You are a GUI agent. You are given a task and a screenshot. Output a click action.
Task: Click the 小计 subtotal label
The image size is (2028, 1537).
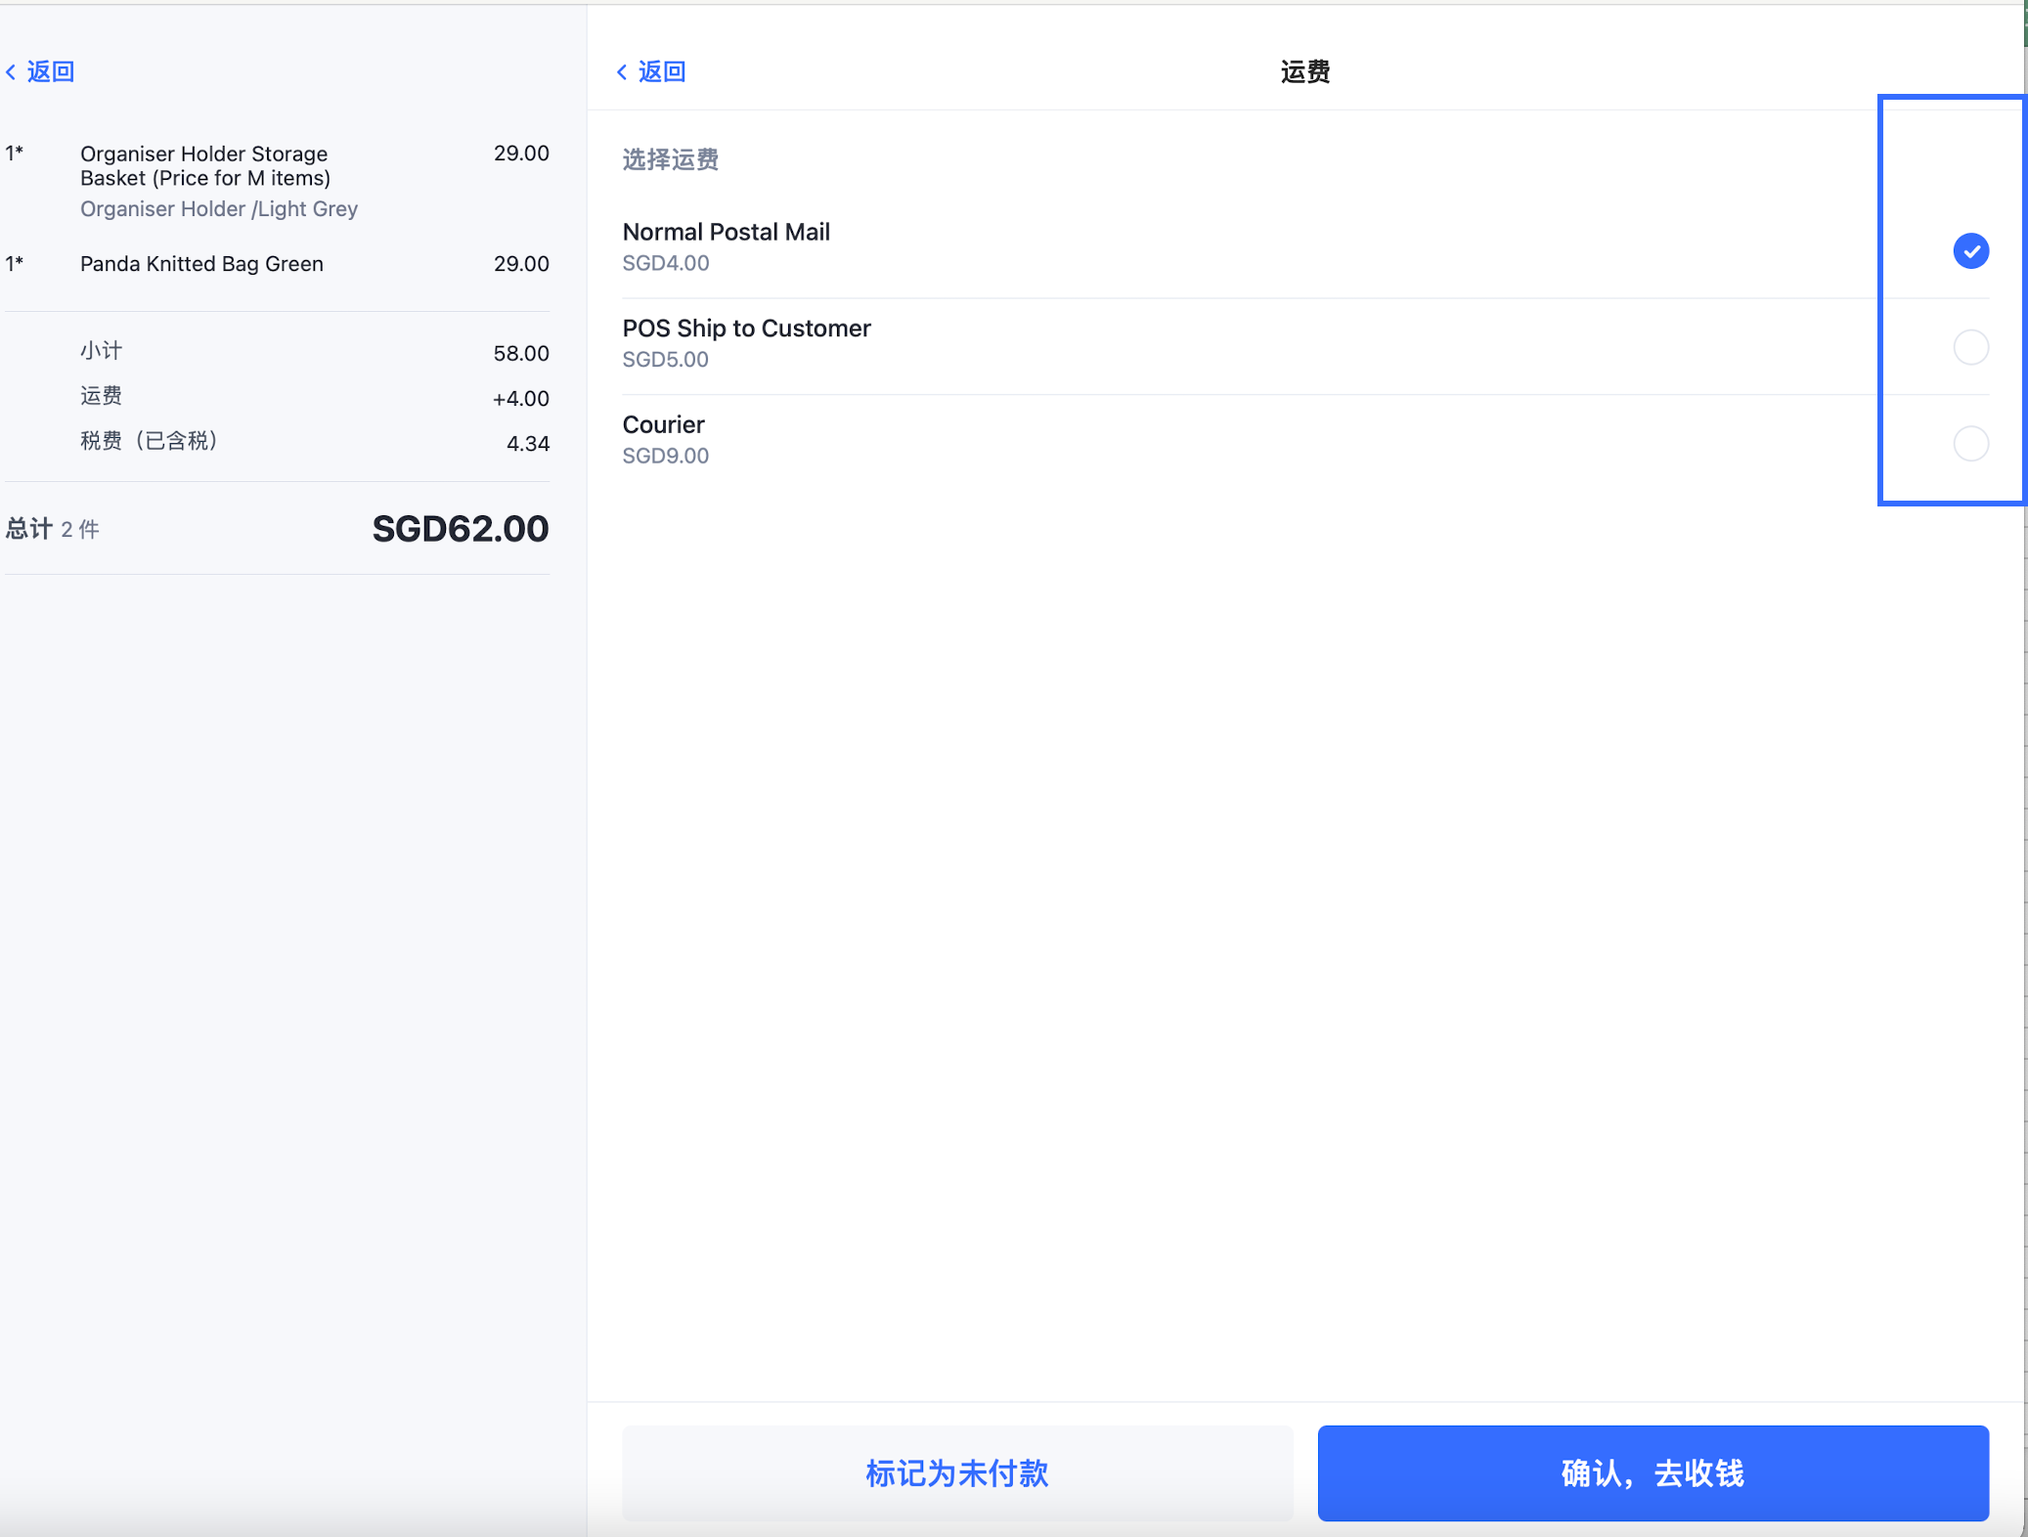102,350
